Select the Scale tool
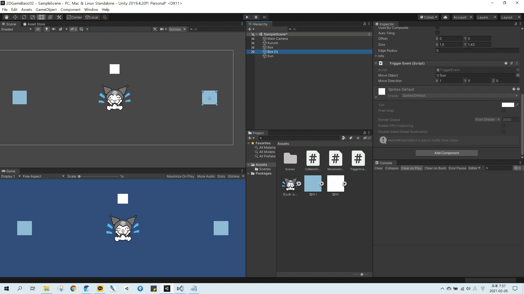The width and height of the screenshot is (524, 294). tap(33, 17)
